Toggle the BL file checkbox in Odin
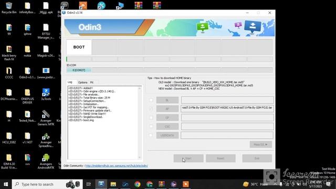The height and width of the screenshot is (189, 336). point(151,100)
